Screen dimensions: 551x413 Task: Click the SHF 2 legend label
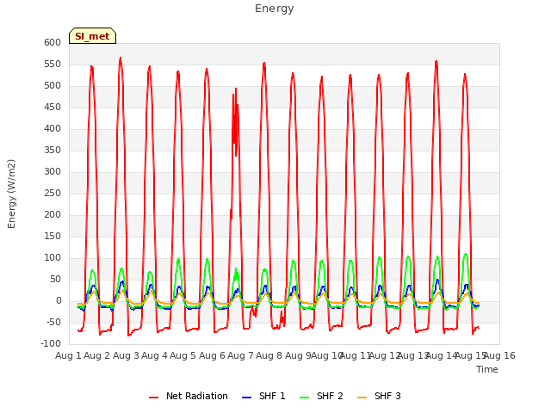[x=330, y=396]
